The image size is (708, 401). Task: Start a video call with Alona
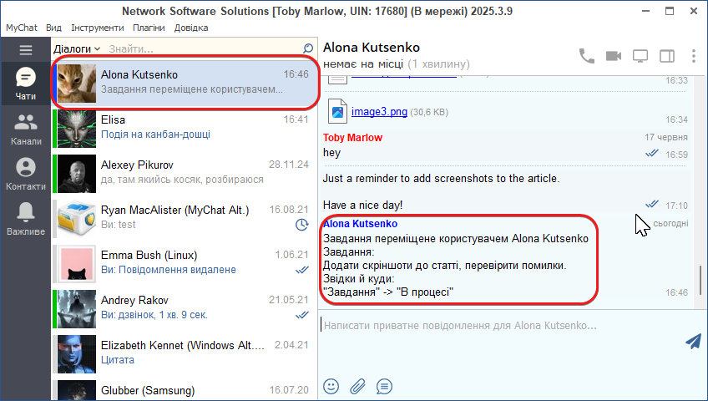[x=614, y=56]
